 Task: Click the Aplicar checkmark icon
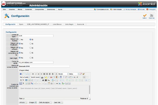pyautogui.click(x=145, y=16)
